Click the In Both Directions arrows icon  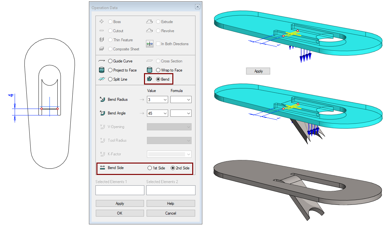point(150,44)
